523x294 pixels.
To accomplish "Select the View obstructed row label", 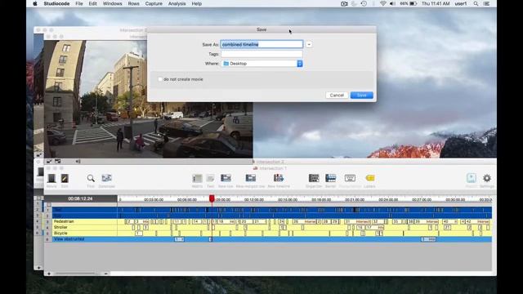I will [x=69, y=239].
